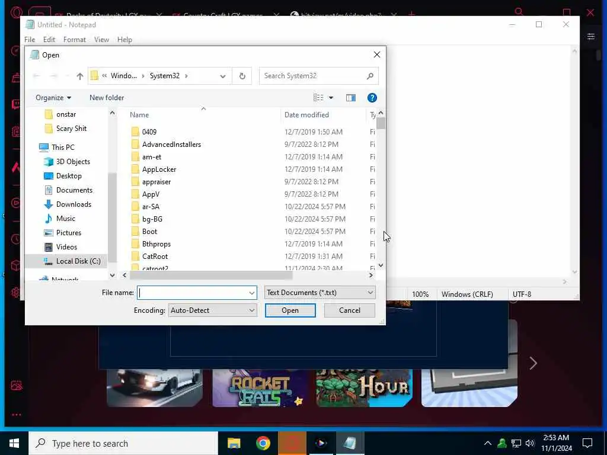Click the navigation pane scrollbar thumb
The image size is (607, 455).
[x=112, y=217]
